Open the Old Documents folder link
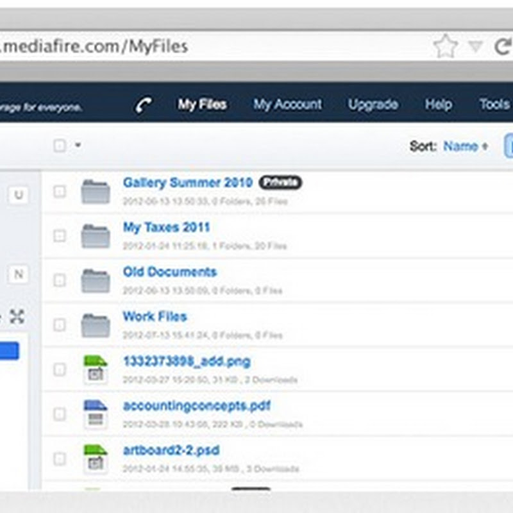513x513 pixels. pos(170,272)
